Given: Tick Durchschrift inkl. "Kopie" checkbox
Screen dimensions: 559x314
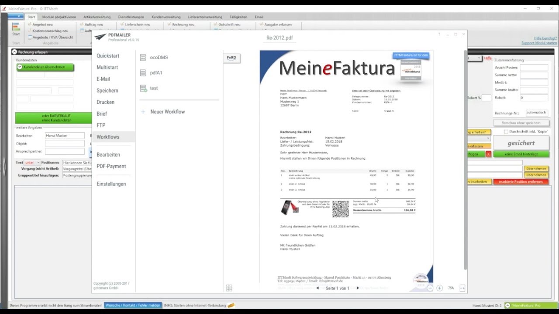Looking at the screenshot, I should 506,132.
